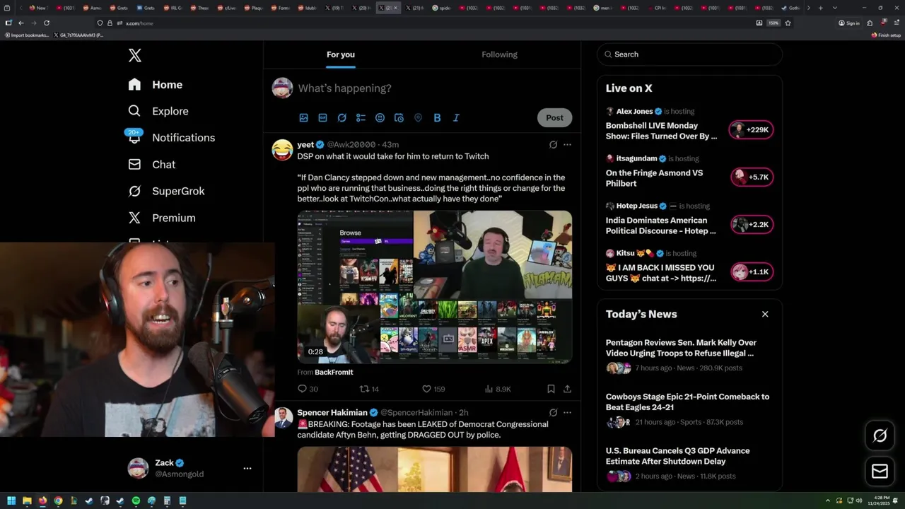Screen dimensions: 905x509
Task: Join Hotep Jesus live with +2.2K
Action: [751, 225]
